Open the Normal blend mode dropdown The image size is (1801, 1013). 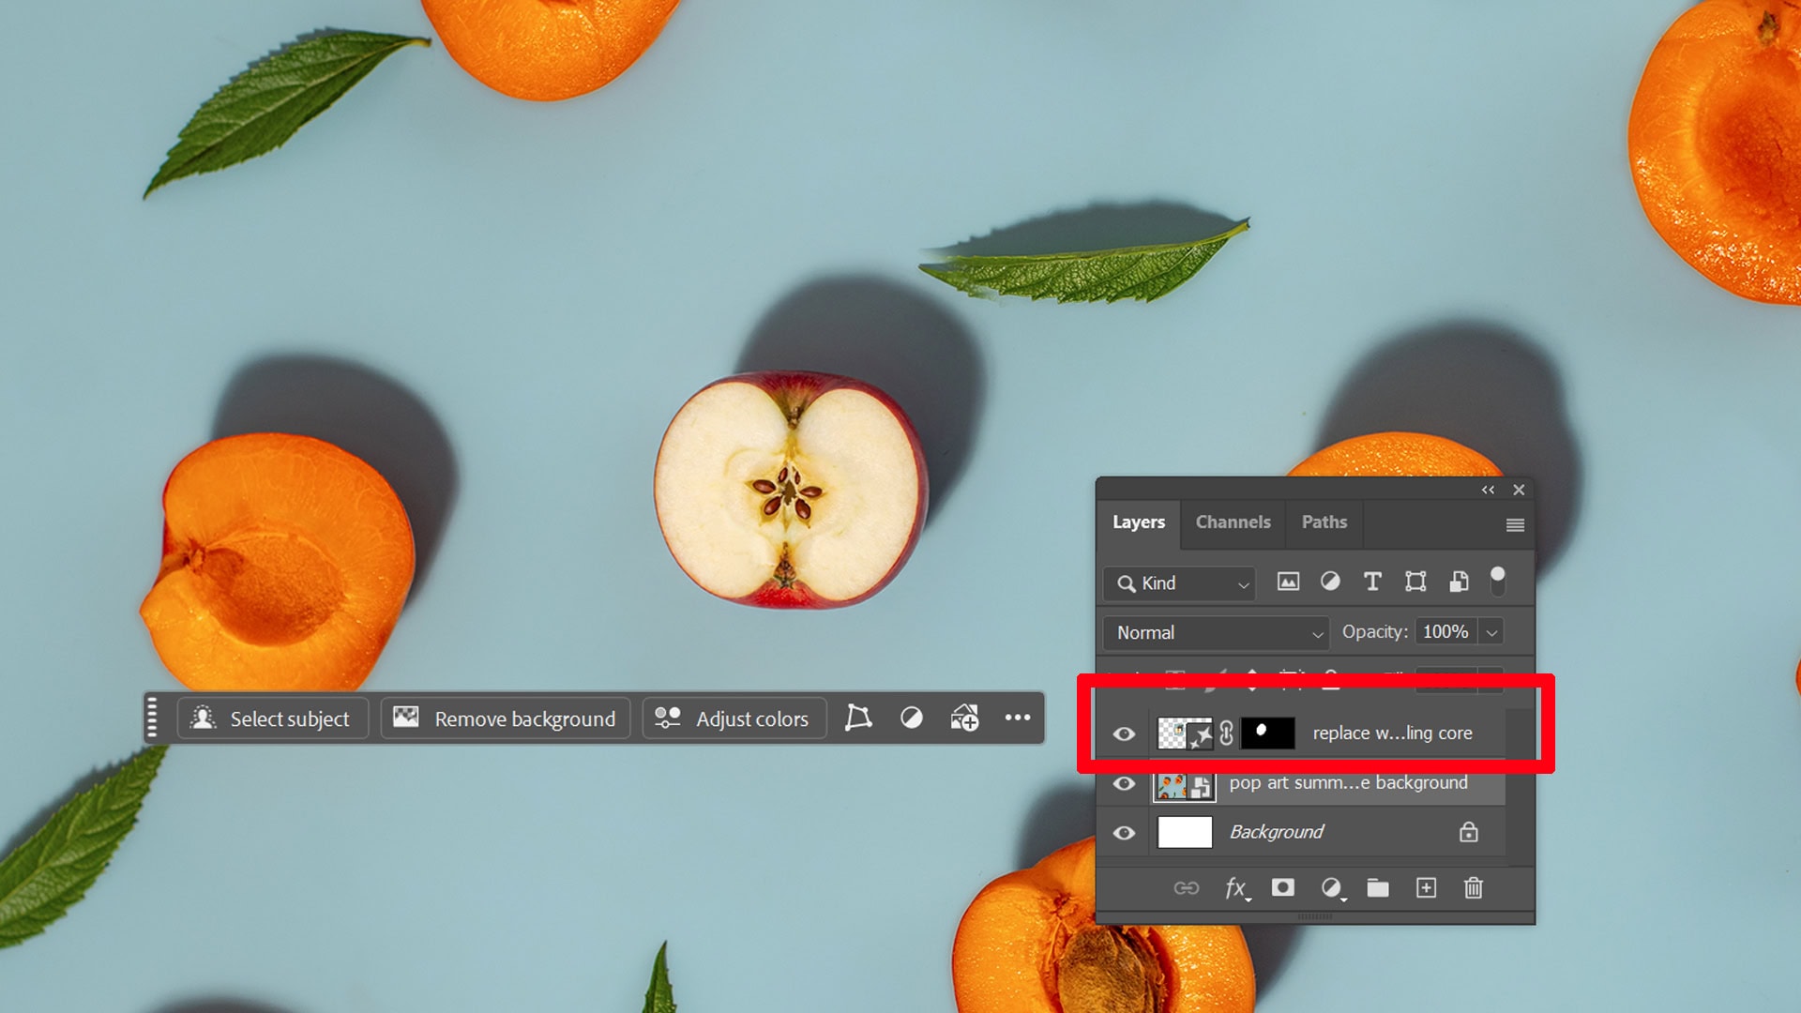click(1217, 633)
